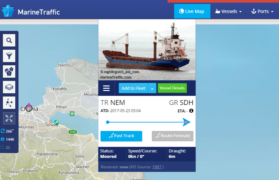Click the ETA info icon
Screen dimensions: 279x180
click(191, 111)
